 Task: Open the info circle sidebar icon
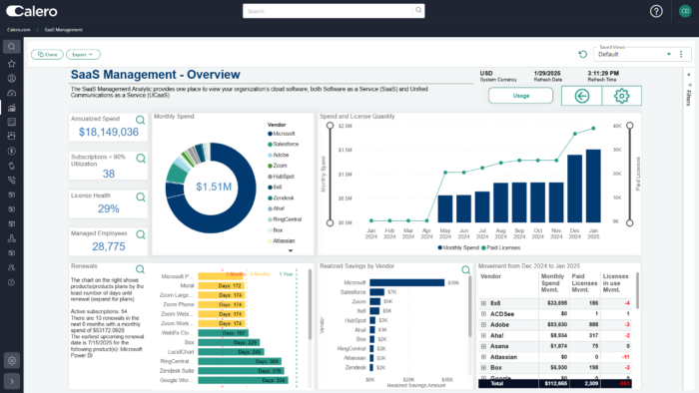pyautogui.click(x=12, y=282)
